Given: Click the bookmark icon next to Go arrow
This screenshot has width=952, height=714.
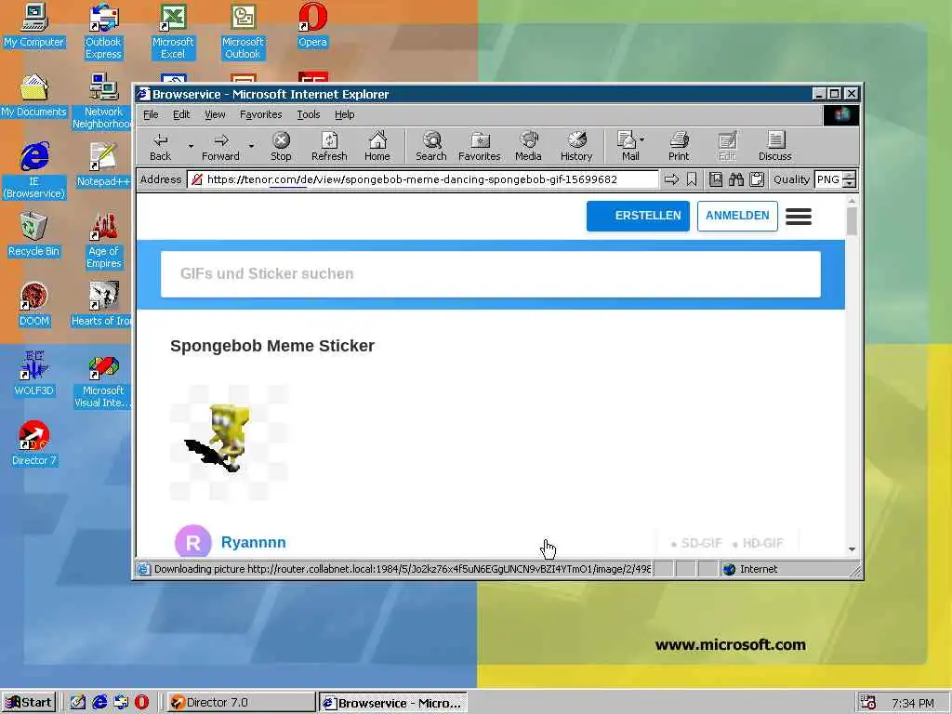Looking at the screenshot, I should (x=692, y=179).
